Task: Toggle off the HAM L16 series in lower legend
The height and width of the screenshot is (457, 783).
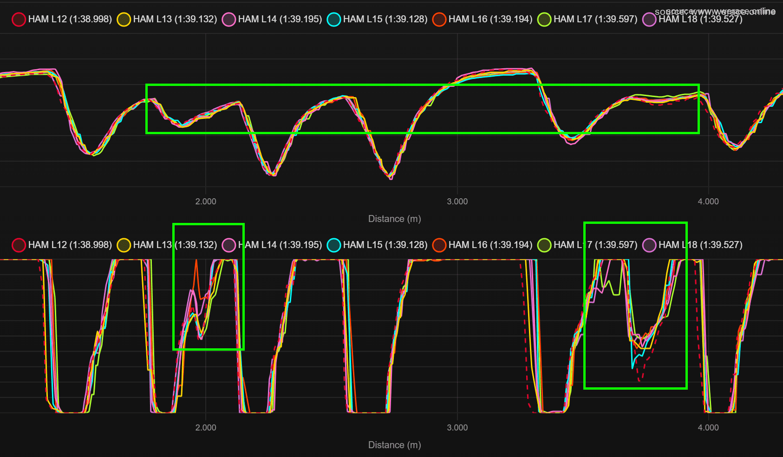Action: coord(439,245)
